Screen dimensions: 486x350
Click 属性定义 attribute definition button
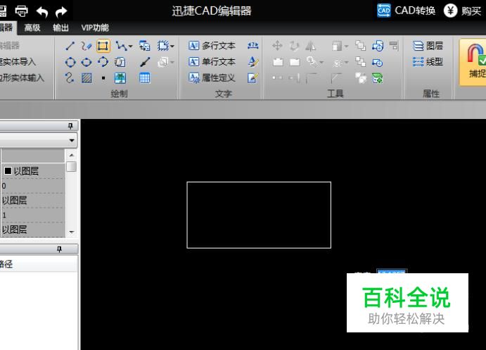coord(212,77)
